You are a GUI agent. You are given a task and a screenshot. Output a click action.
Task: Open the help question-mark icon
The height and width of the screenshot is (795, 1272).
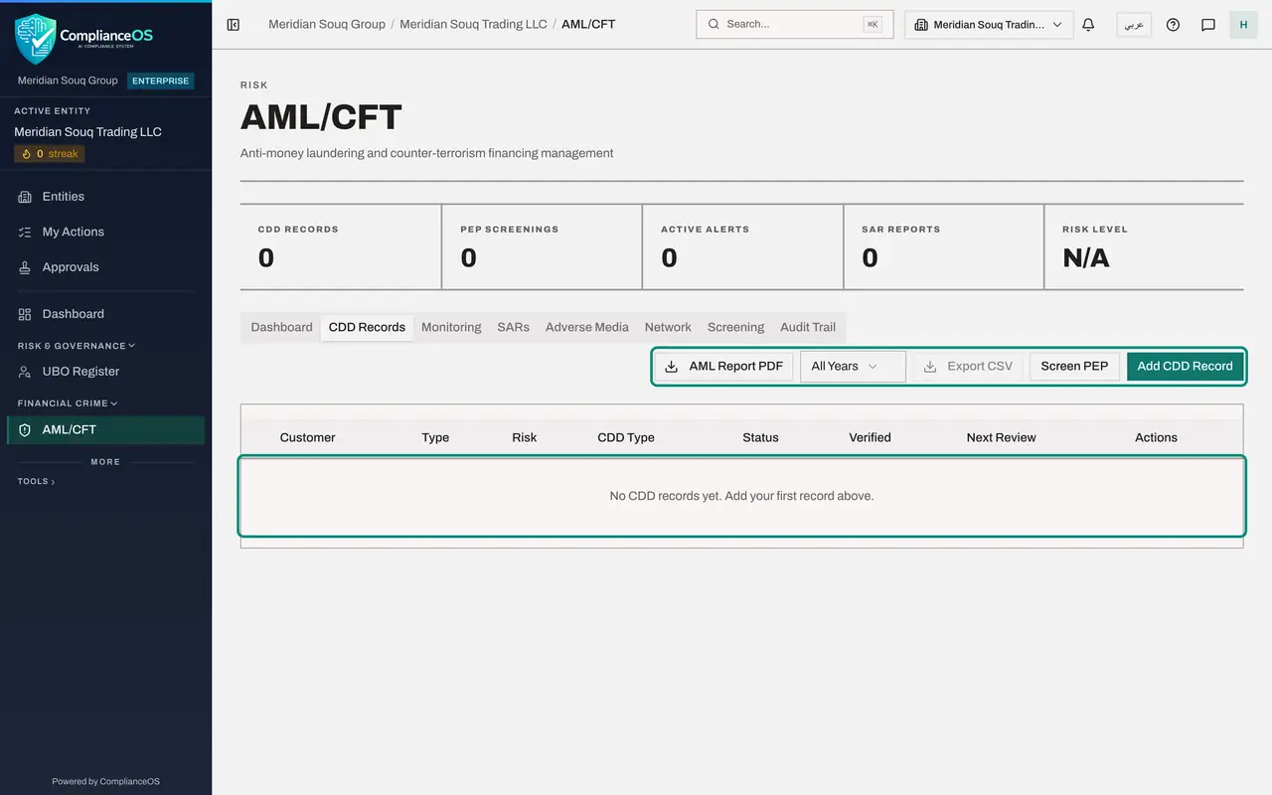pos(1173,25)
